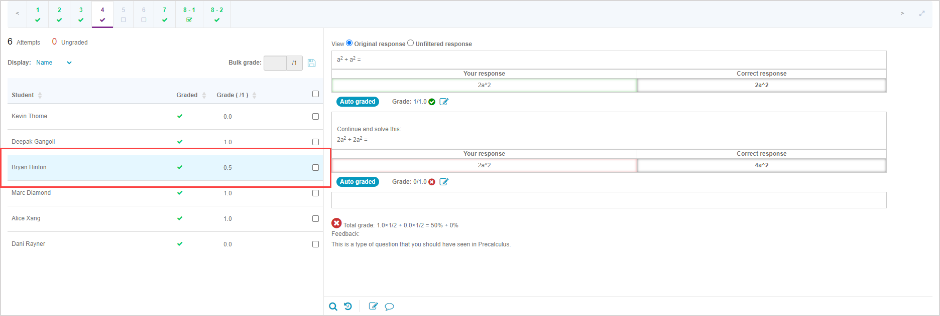Click the bulk grade save icon
The width and height of the screenshot is (940, 316).
tap(311, 63)
